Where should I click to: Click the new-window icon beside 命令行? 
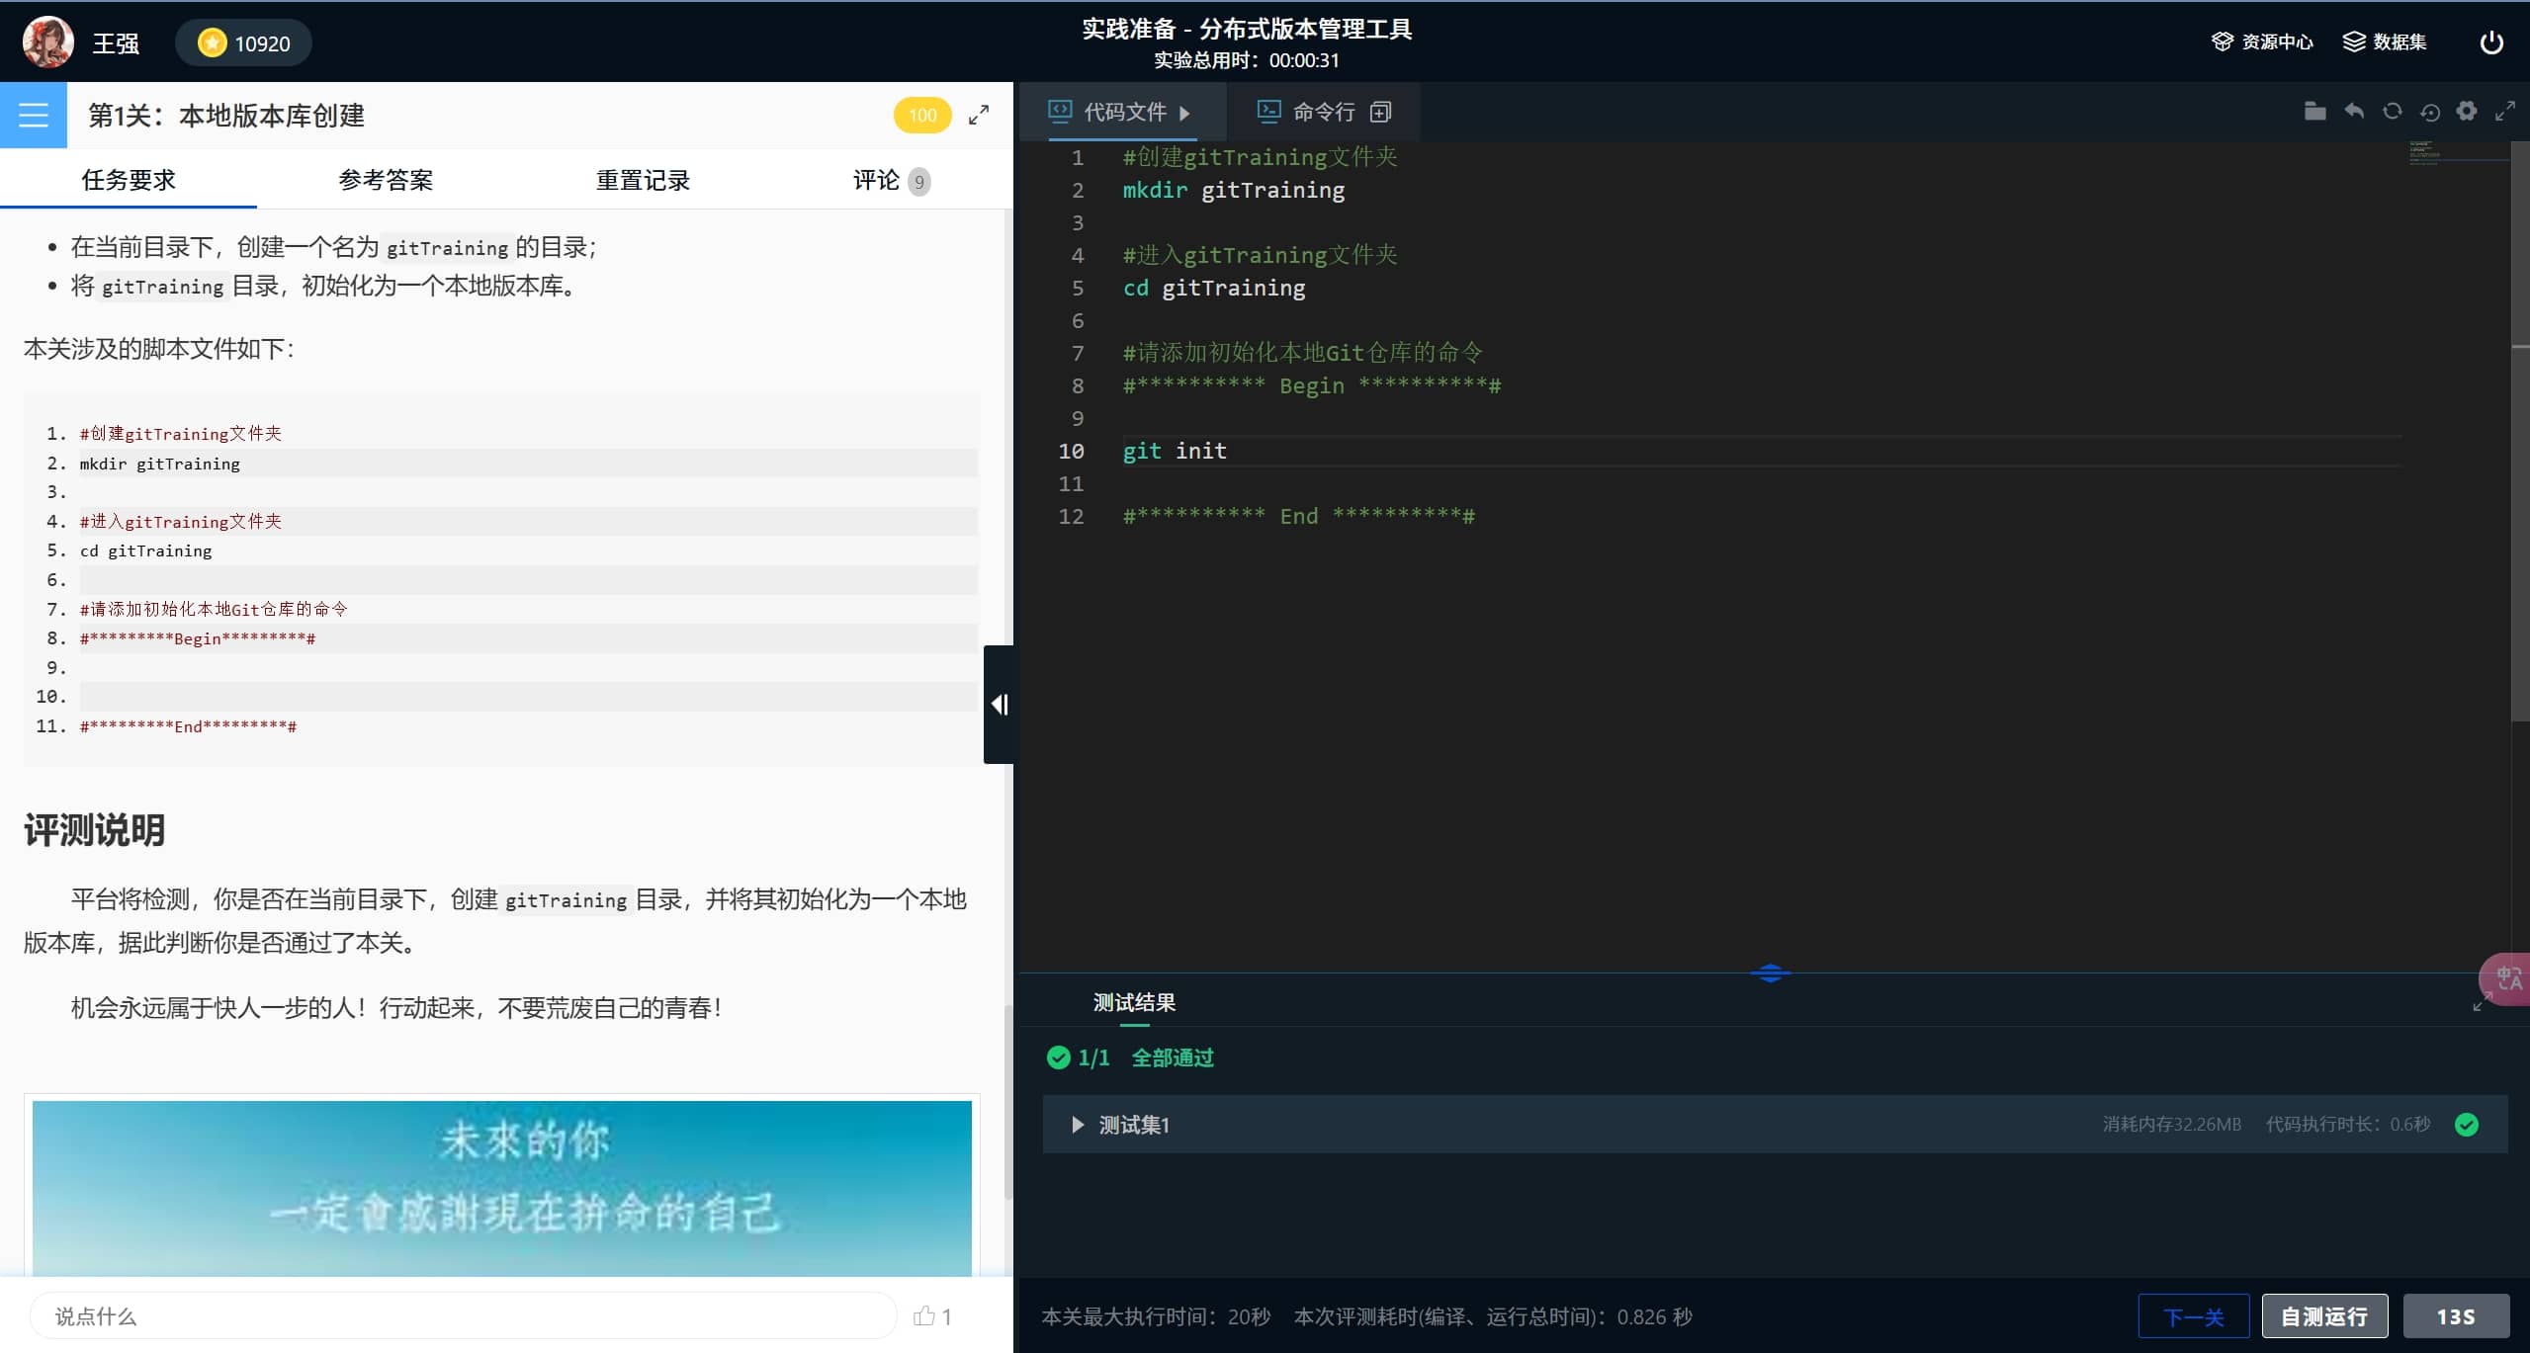point(1380,112)
